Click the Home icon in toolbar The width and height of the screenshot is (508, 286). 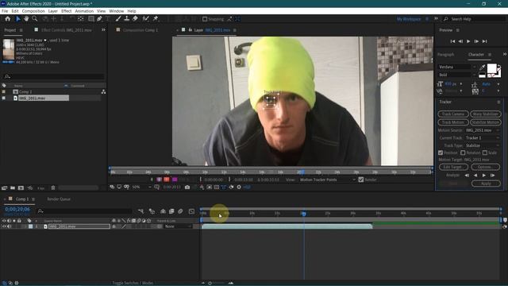point(7,19)
